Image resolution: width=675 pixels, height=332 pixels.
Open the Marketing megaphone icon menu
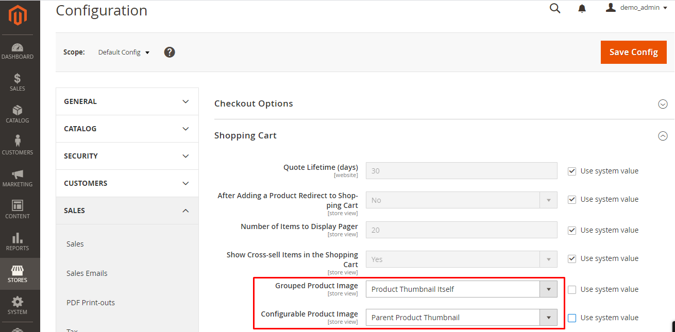coord(17,178)
